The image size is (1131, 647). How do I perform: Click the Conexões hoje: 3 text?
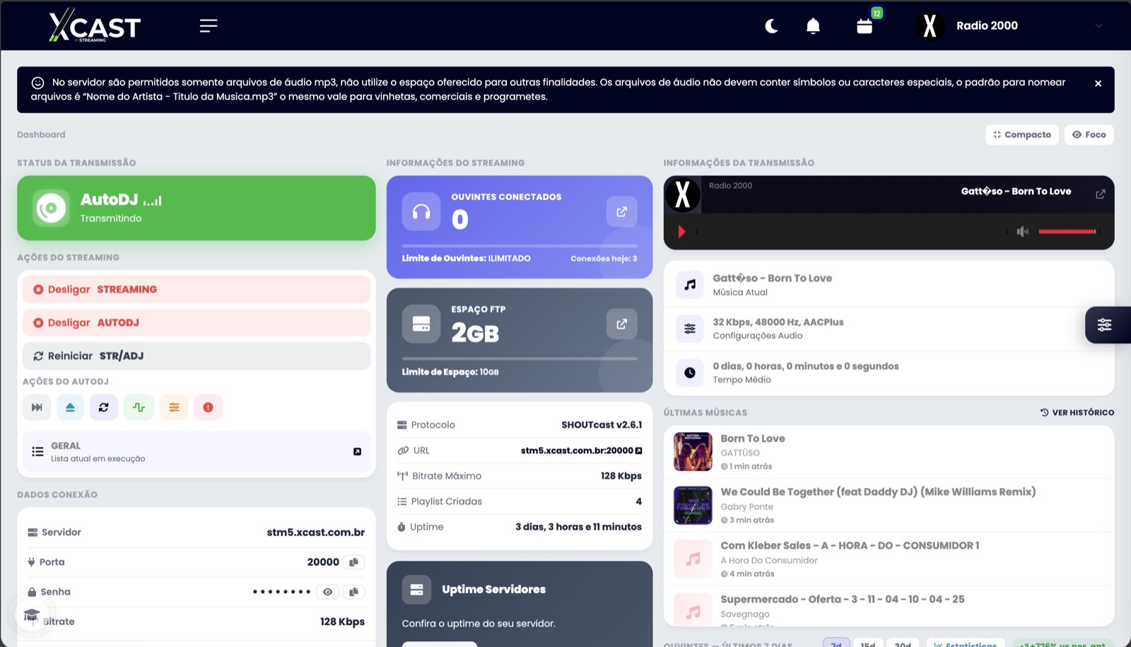pos(604,258)
